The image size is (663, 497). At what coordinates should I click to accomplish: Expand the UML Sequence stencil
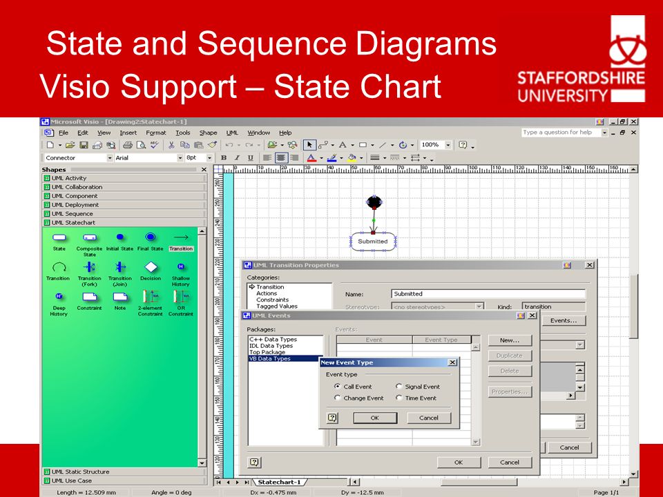tap(124, 214)
